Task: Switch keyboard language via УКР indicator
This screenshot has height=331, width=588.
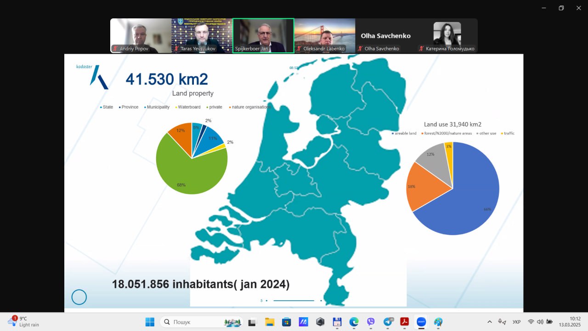Action: pos(516,322)
